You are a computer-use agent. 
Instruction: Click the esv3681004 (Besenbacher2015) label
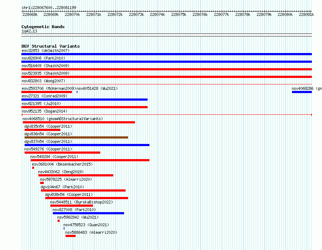click(62, 164)
